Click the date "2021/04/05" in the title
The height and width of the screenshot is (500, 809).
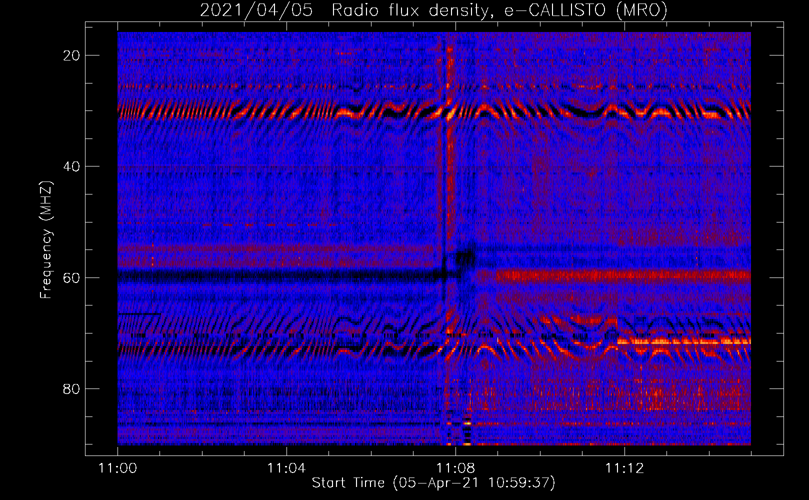click(x=256, y=10)
